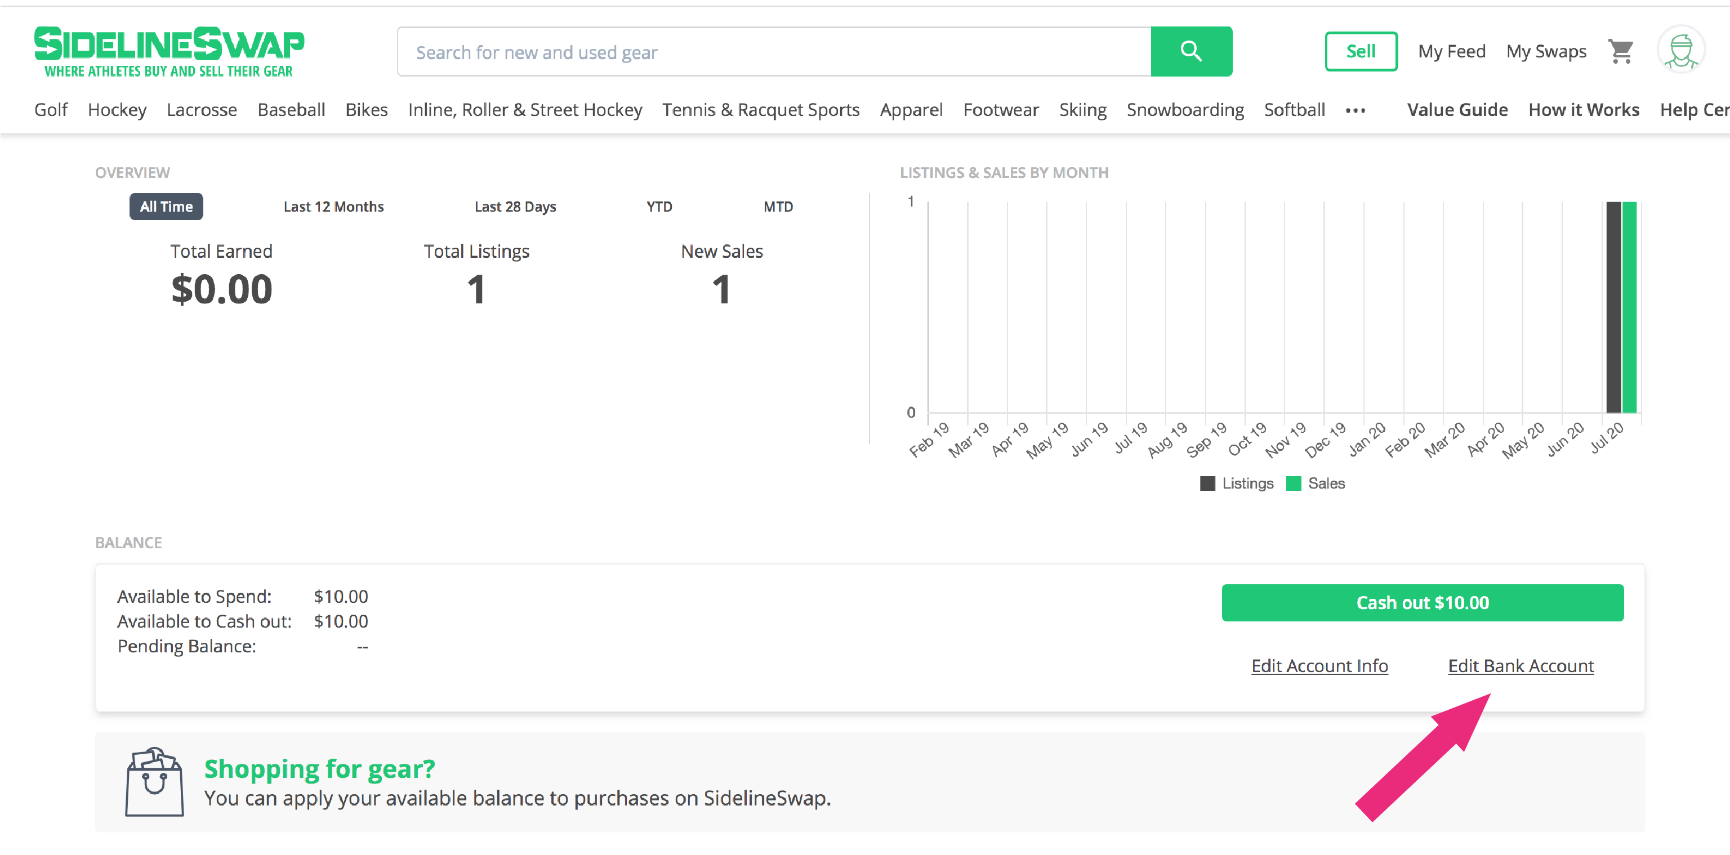Viewport: 1730px width, 855px height.
Task: Open the user profile avatar
Action: (x=1680, y=50)
